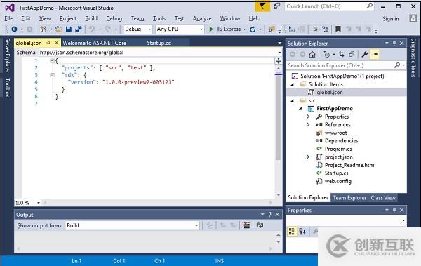
Task: Toggle Word Wrap icon in Output panel
Action: [x=260, y=225]
